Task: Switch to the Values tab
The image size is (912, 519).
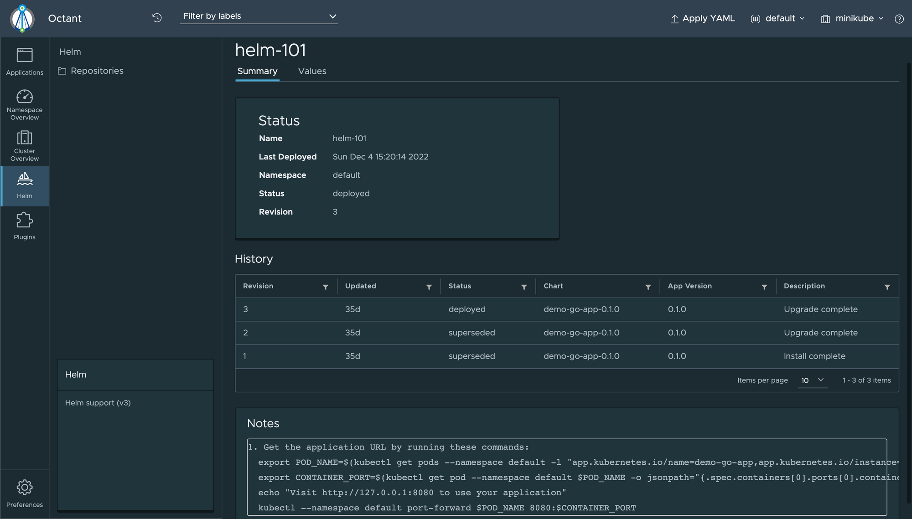Action: tap(312, 71)
